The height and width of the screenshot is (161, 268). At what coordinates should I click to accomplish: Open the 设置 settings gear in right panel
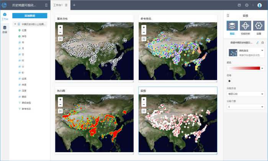(x=258, y=26)
